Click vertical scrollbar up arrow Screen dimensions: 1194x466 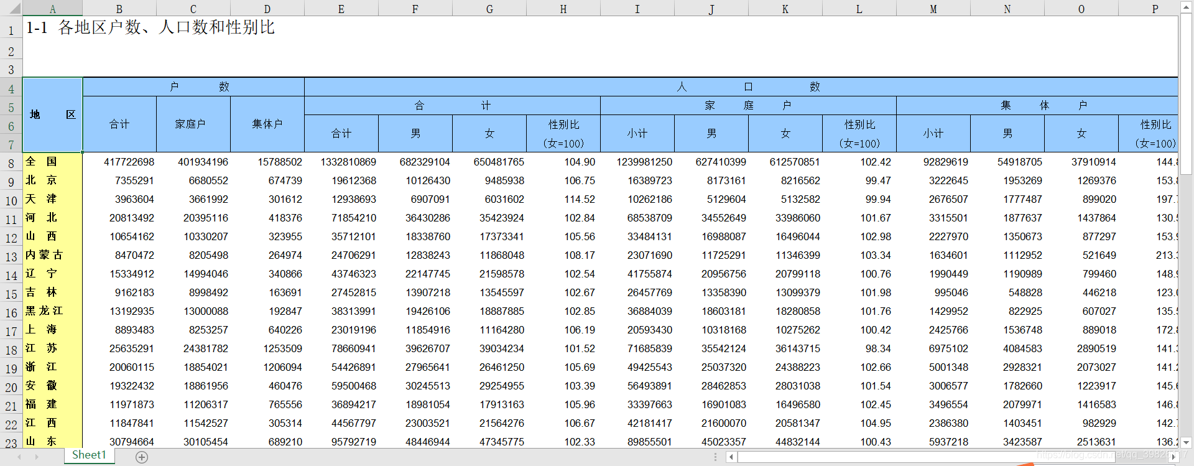[1186, 7]
